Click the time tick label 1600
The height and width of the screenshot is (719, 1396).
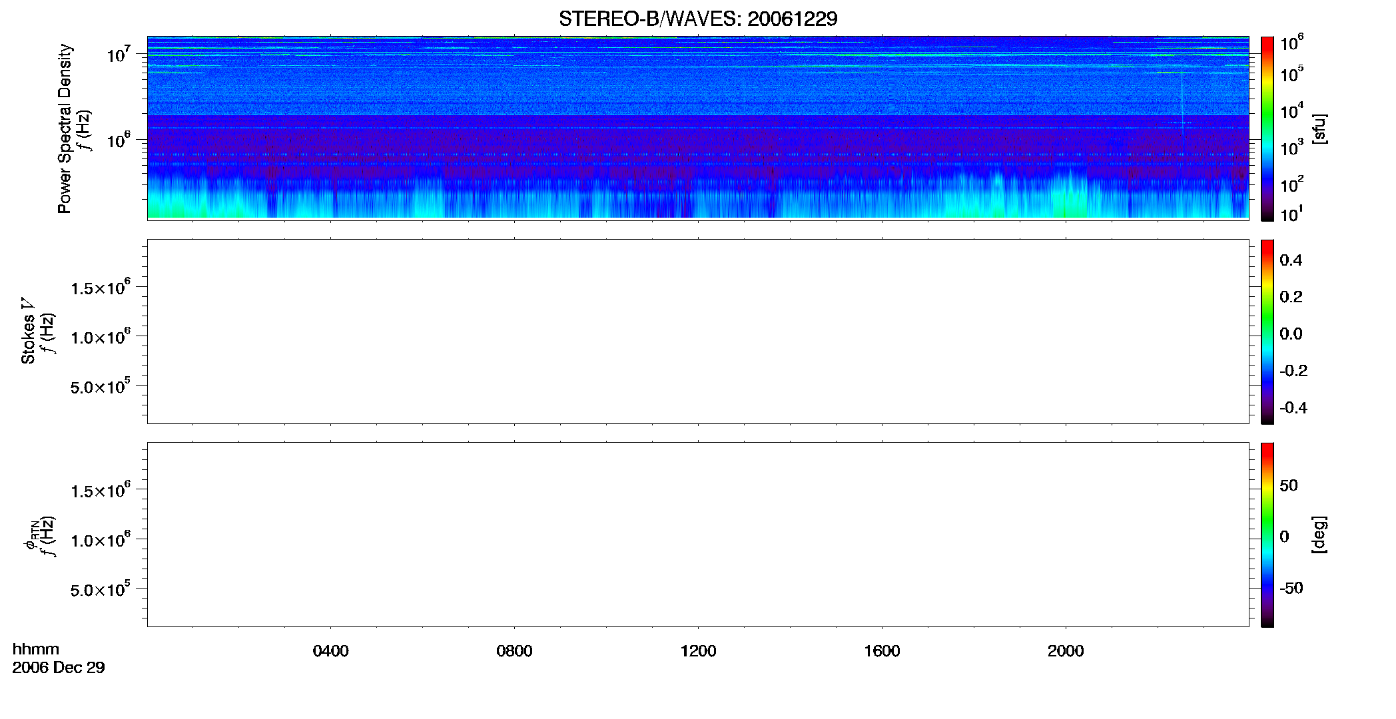pyautogui.click(x=882, y=651)
